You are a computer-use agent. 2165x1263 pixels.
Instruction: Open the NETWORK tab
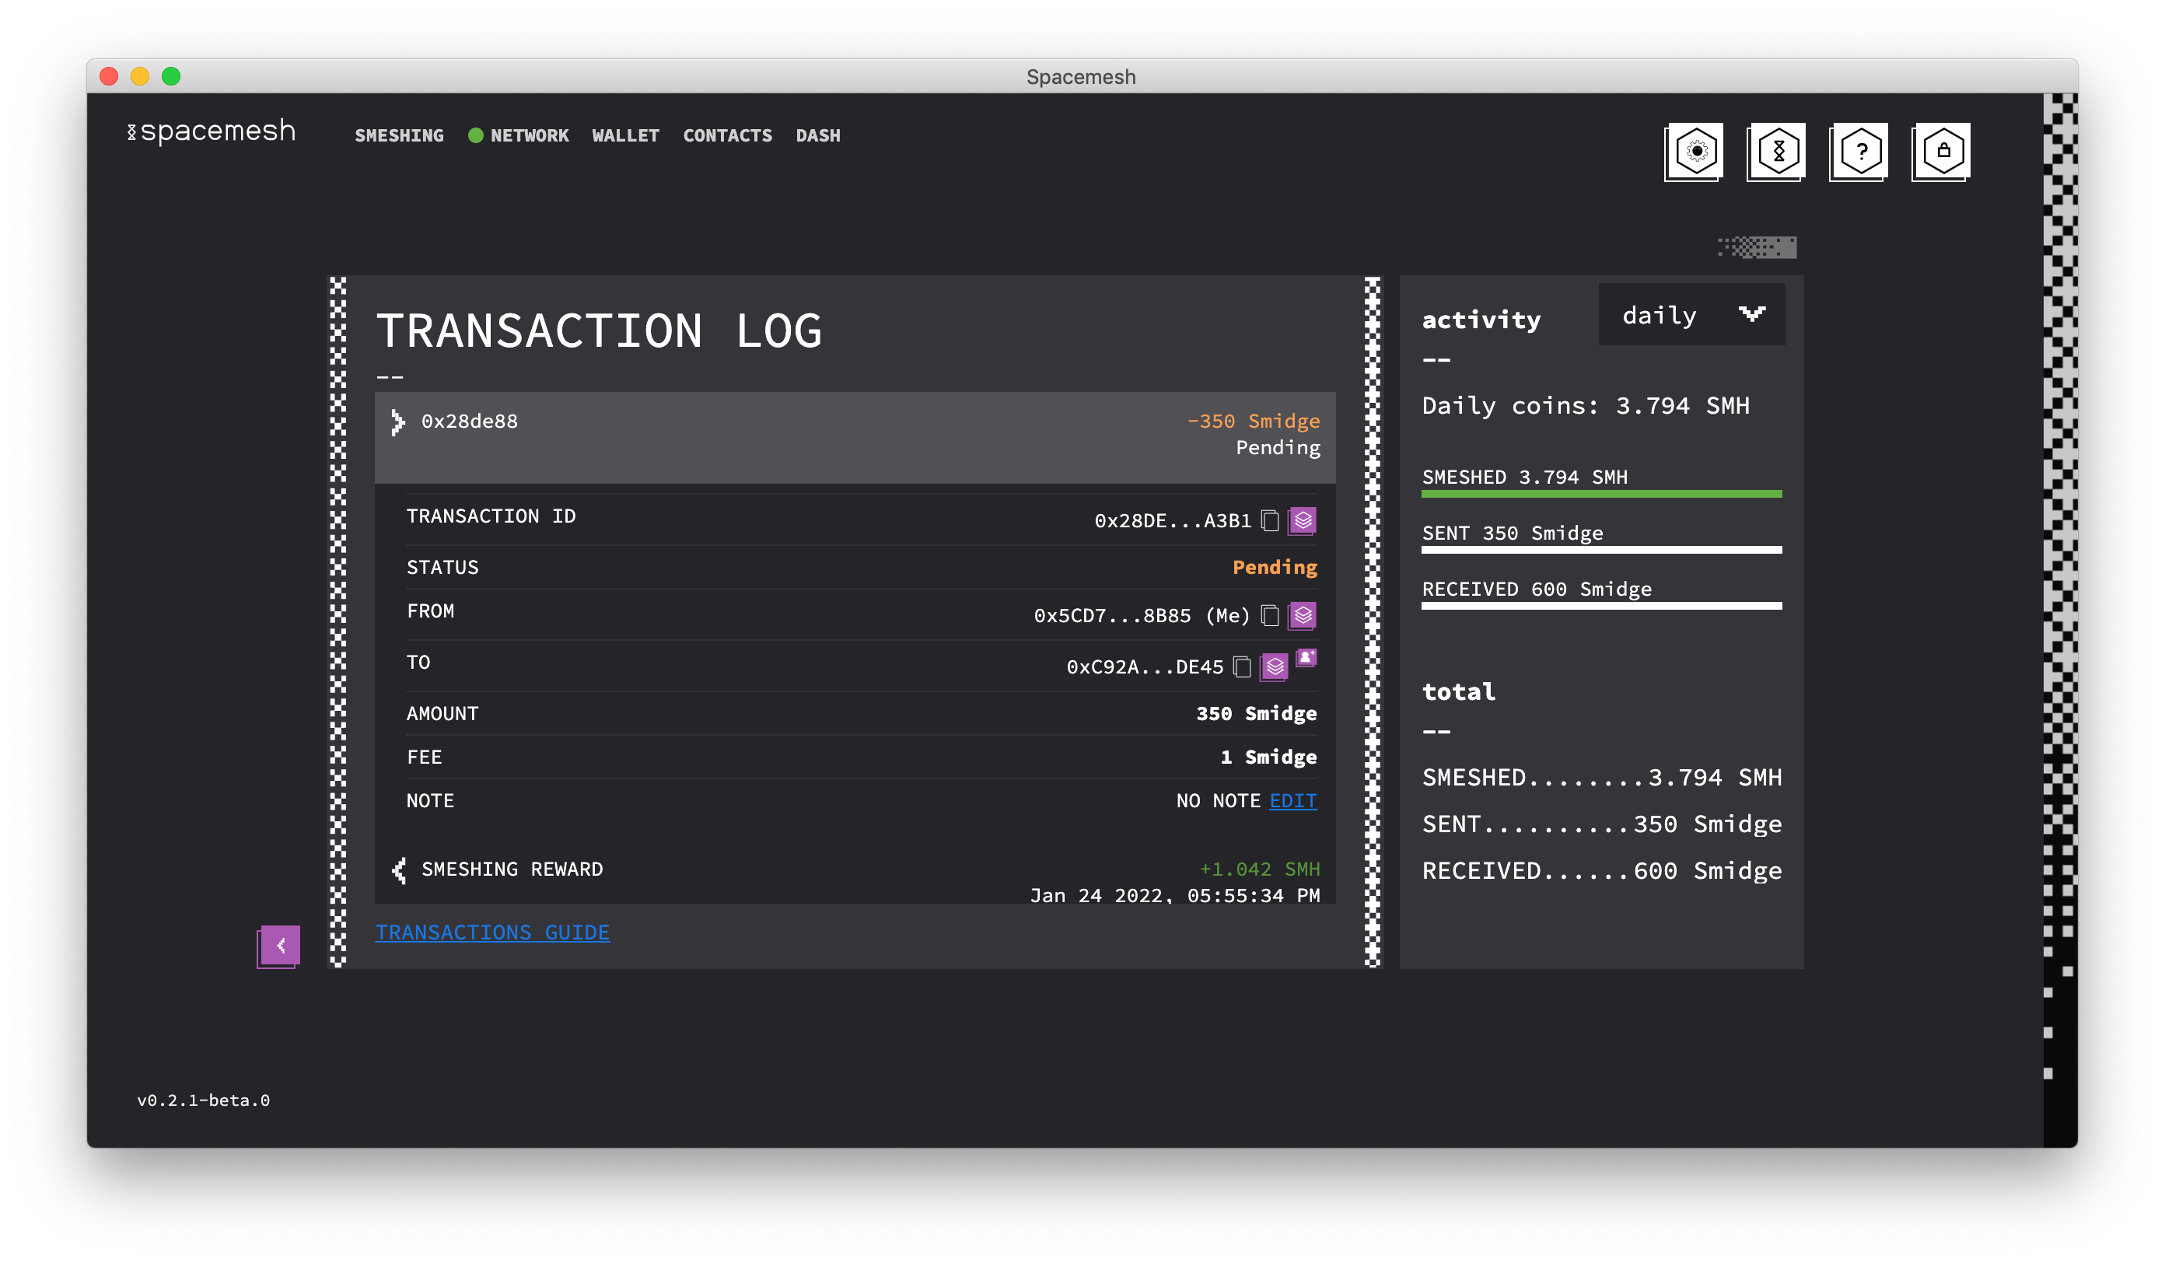pyautogui.click(x=530, y=136)
